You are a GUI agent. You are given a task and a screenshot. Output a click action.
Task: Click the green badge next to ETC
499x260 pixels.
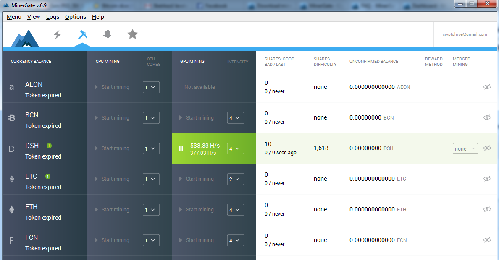[48, 176]
